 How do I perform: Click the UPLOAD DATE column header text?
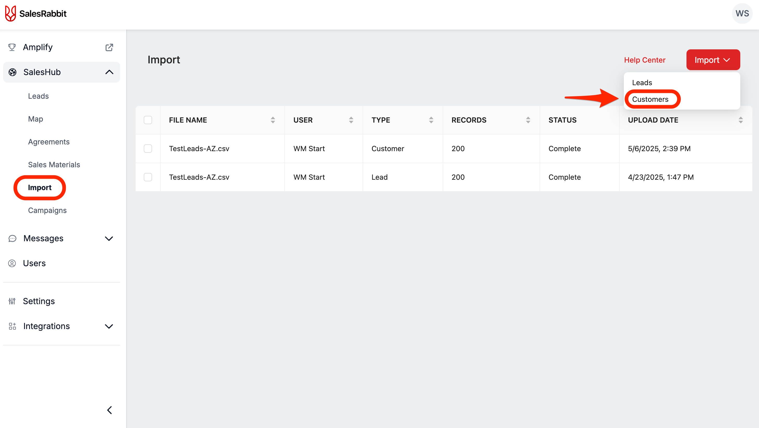click(x=653, y=120)
